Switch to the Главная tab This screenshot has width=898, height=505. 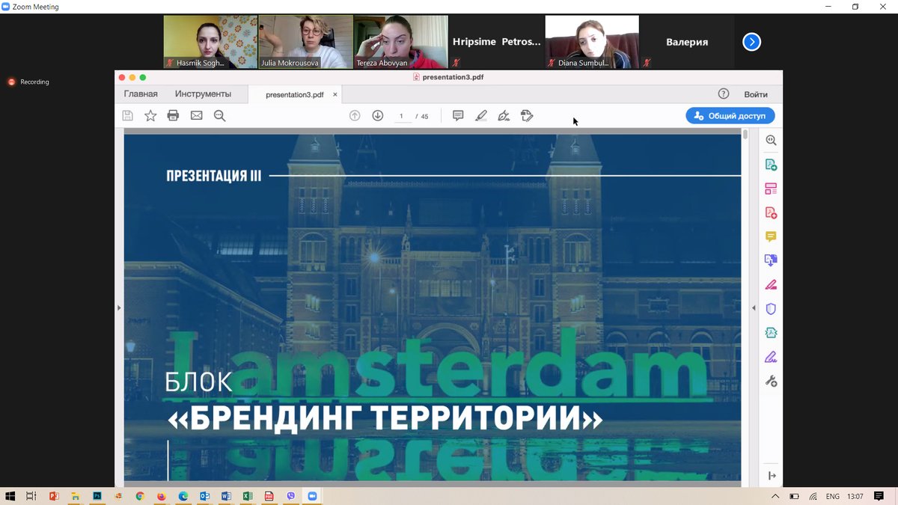pyautogui.click(x=141, y=94)
